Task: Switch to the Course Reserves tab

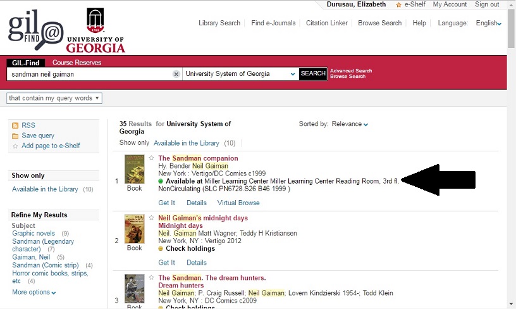Action: point(77,63)
